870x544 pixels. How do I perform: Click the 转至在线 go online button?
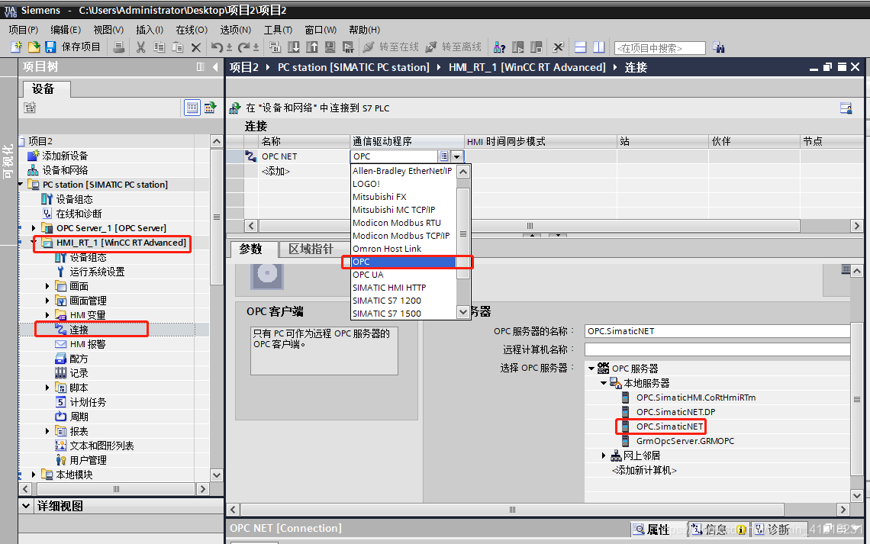[391, 47]
